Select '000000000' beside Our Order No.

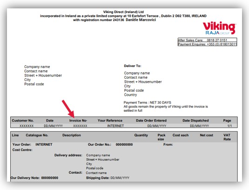pyautogui.click(x=124, y=144)
